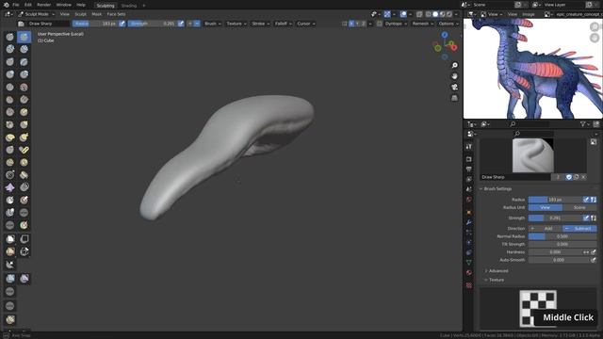Click the plus direction button in header

[190, 24]
